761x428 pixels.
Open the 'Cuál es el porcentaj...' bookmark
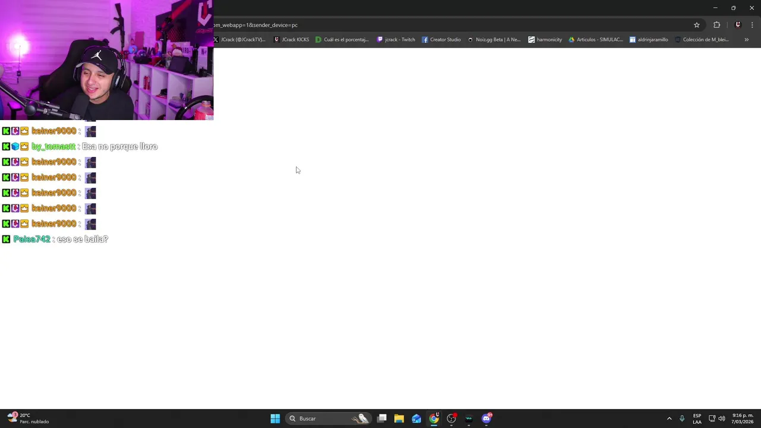click(342, 40)
